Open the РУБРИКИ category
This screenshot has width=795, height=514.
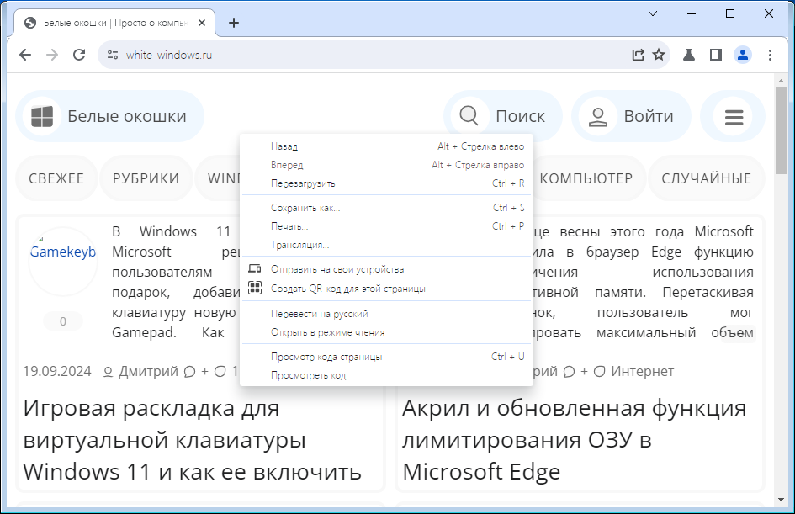[x=146, y=178]
